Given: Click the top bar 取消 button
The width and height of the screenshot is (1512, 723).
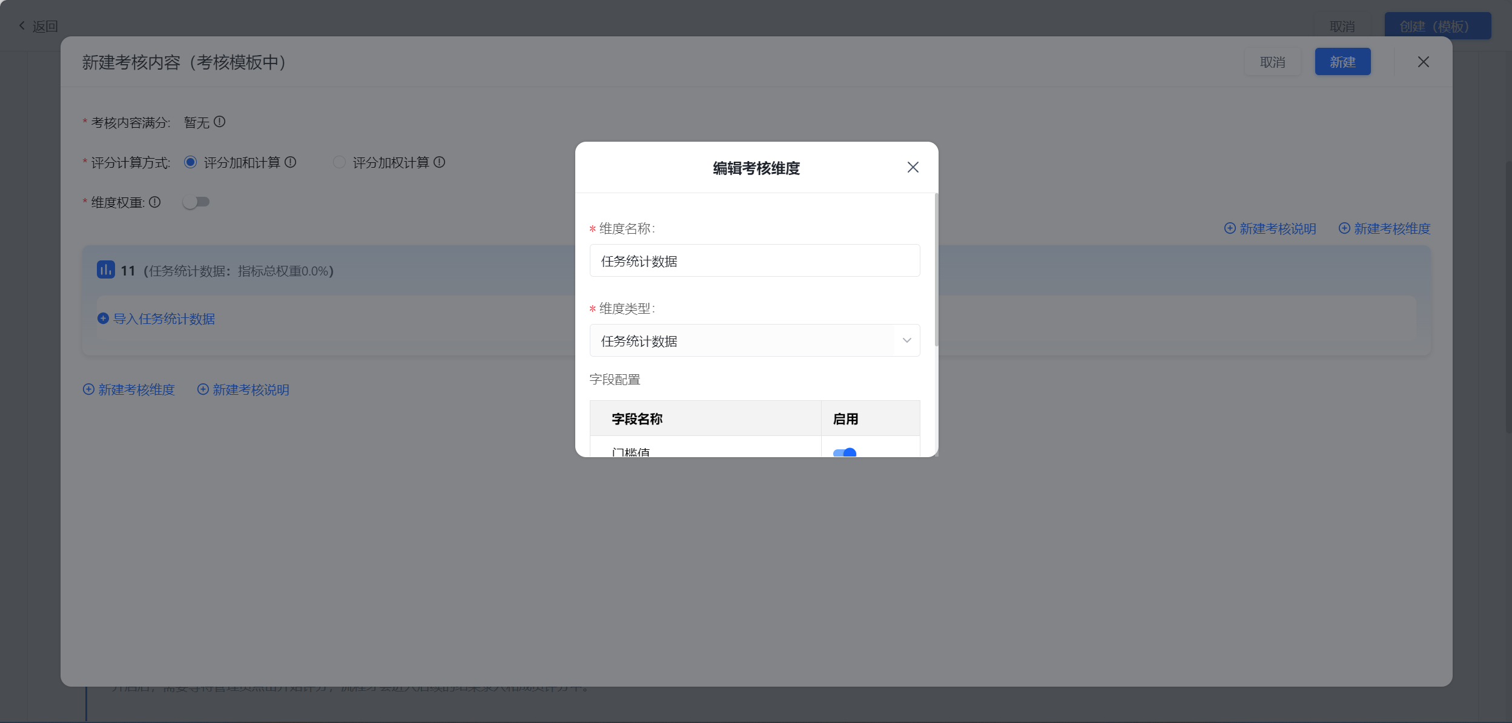Looking at the screenshot, I should click(1342, 26).
